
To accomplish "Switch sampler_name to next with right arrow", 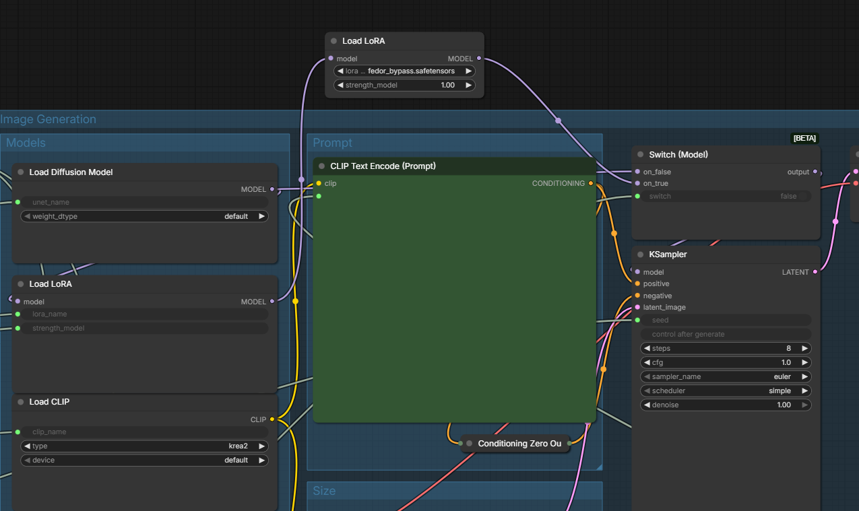I will tap(804, 377).
